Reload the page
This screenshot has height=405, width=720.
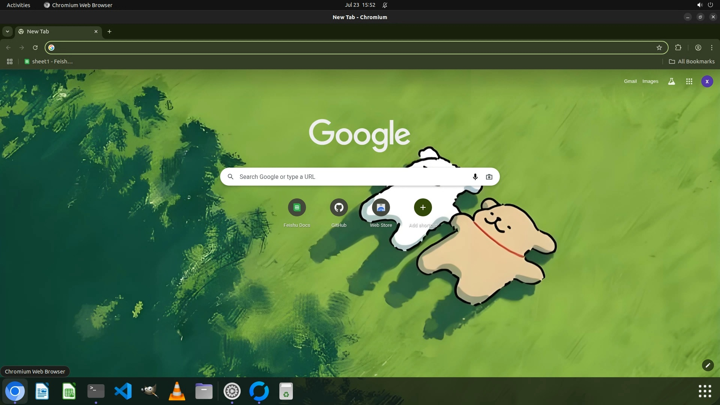tap(35, 48)
